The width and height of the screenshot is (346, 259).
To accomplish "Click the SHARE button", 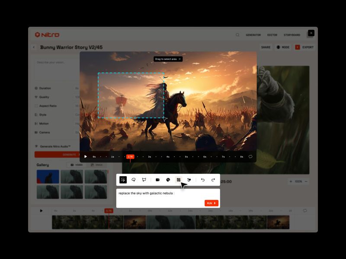I will [x=265, y=47].
